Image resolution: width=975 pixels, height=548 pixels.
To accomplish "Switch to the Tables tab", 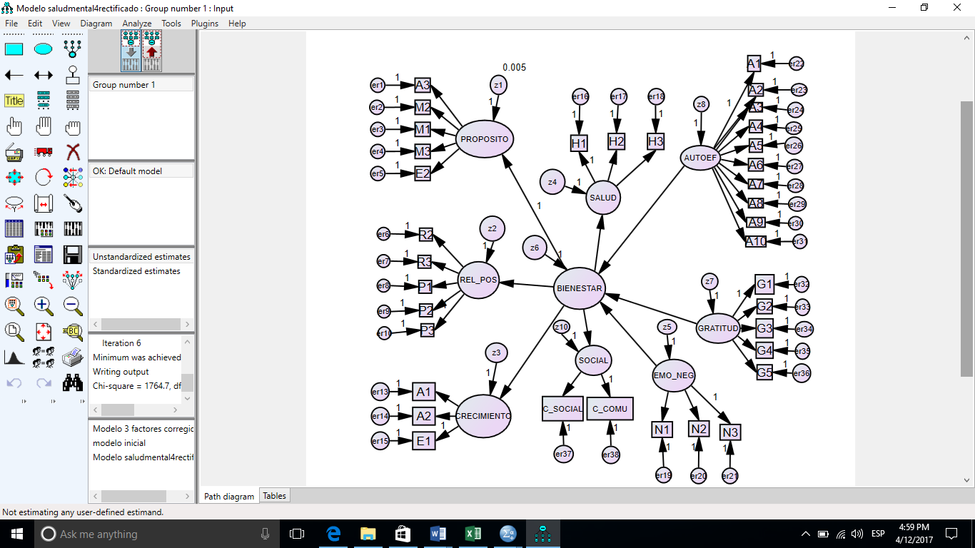I will coord(274,496).
